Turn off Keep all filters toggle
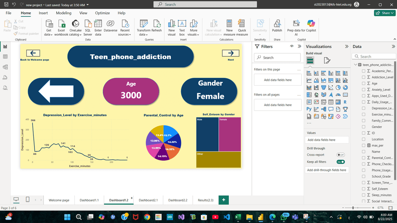Viewport: 397px width, 223px height. pyautogui.click(x=340, y=162)
